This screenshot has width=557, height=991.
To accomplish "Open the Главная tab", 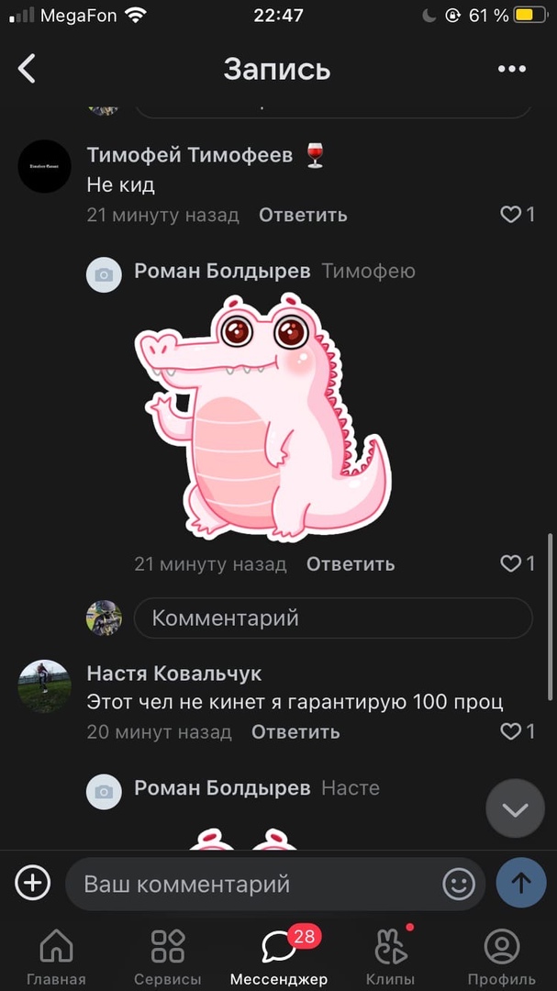I will [56, 956].
